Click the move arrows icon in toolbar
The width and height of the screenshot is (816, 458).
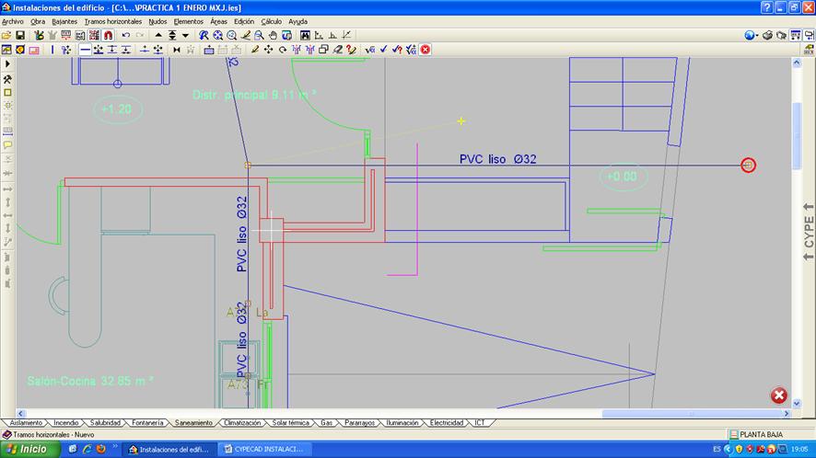pos(269,50)
